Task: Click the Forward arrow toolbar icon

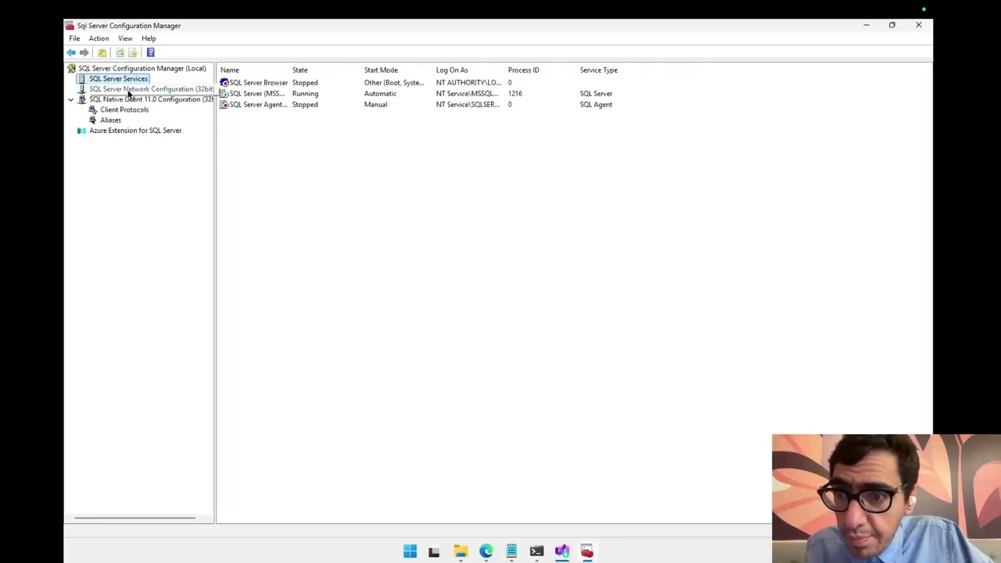Action: (84, 52)
